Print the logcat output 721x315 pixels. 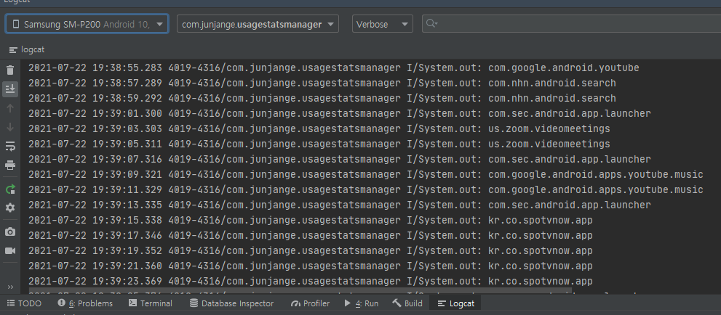(x=10, y=165)
